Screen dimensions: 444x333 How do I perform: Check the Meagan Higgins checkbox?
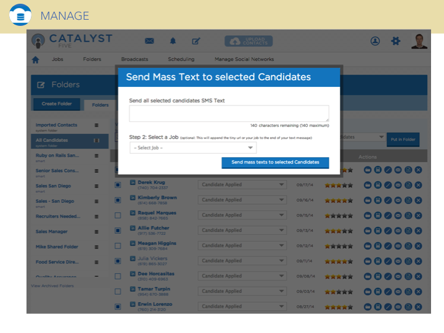118,245
